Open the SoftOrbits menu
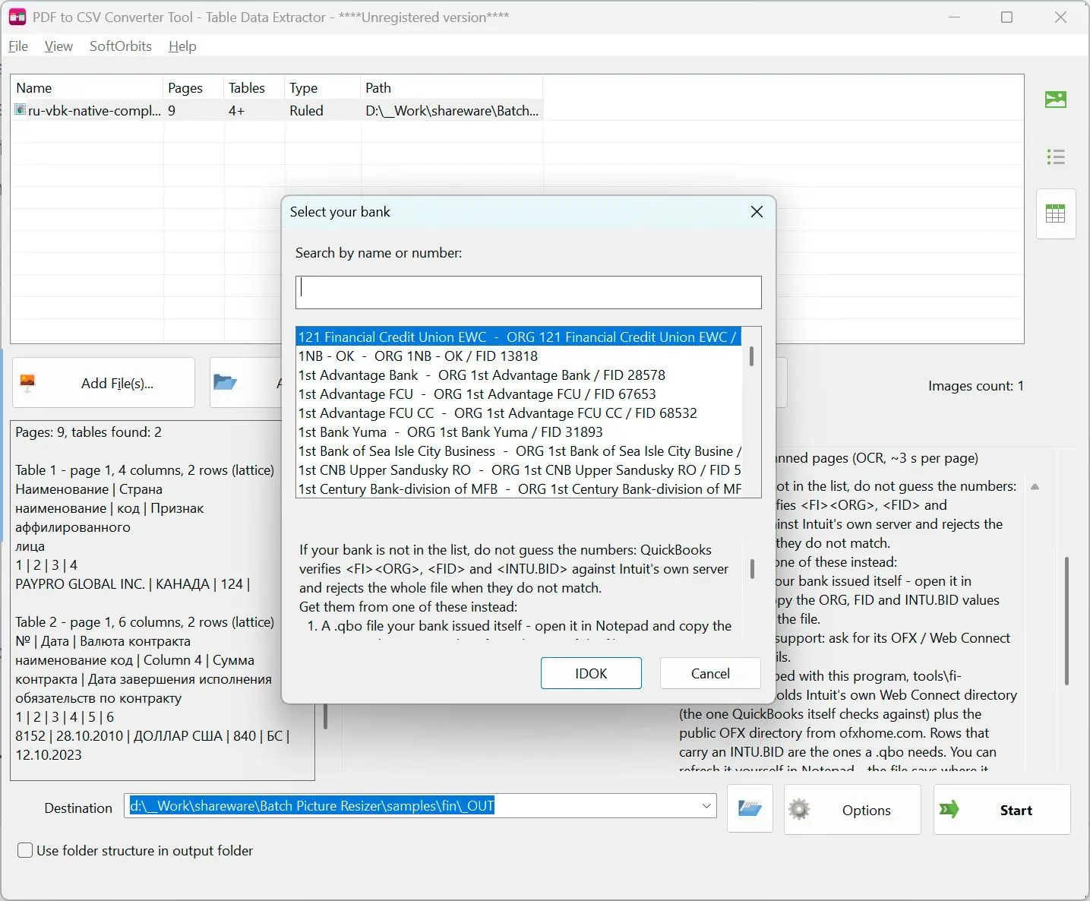The height and width of the screenshot is (901, 1090). (x=121, y=46)
